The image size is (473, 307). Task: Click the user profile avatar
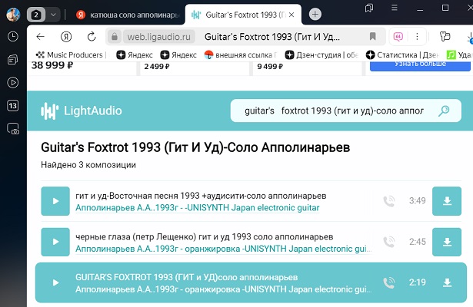point(13,15)
